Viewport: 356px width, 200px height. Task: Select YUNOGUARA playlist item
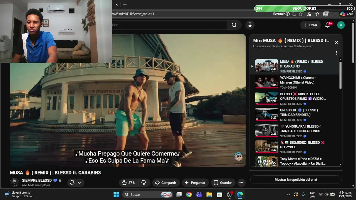point(295,131)
